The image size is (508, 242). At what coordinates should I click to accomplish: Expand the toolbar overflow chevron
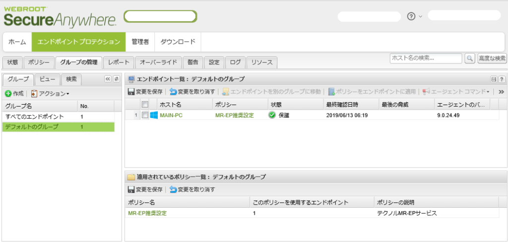(502, 92)
